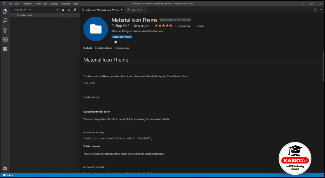Open the editor More Actions ellipsis
Image resolution: width=325 pixels, height=178 pixels.
tap(321, 10)
